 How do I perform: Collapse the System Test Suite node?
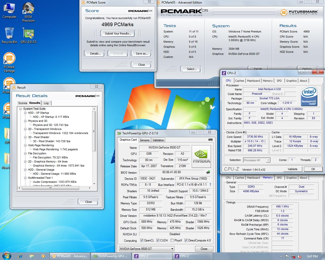(20, 109)
